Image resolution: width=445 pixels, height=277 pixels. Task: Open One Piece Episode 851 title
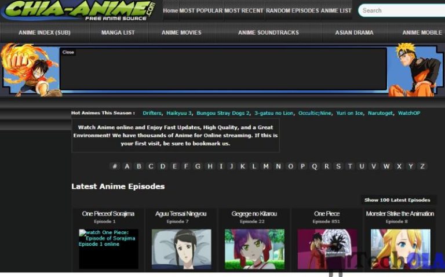click(x=327, y=214)
